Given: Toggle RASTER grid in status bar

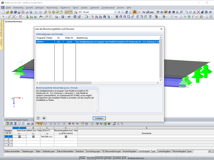Looking at the screenshot, I should click(x=90, y=158).
